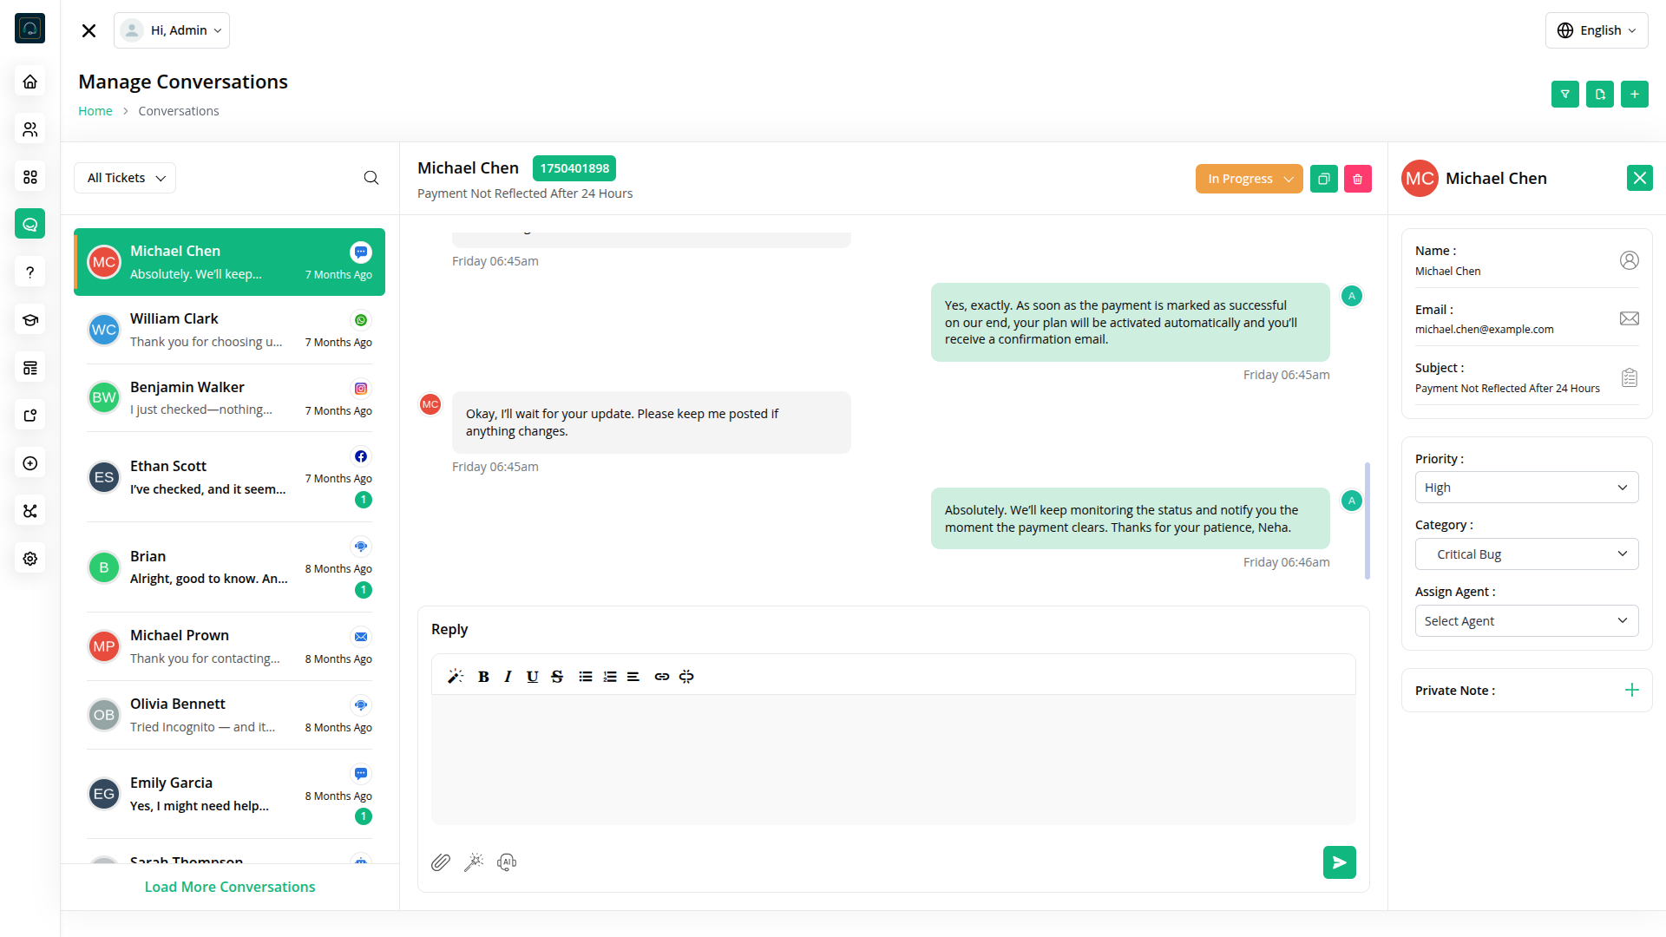This screenshot has width=1666, height=937.
Task: Open the All Tickets filter dropdown
Action: point(125,178)
